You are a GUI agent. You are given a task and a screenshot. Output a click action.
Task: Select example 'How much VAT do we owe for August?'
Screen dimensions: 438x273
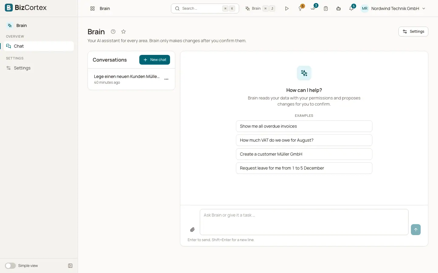(x=304, y=140)
